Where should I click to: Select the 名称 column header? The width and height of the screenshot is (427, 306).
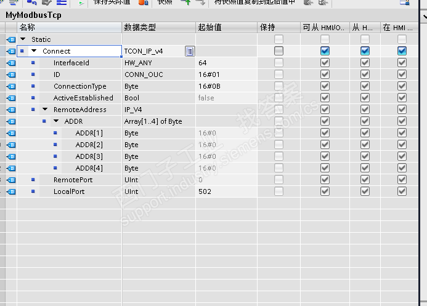click(69, 28)
